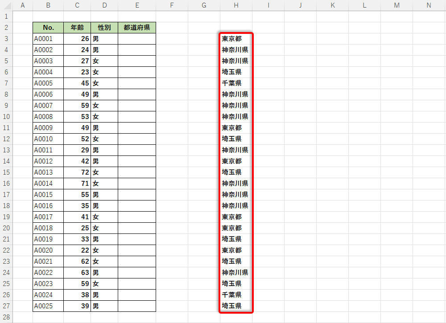Viewport: 446px width, 323px height.
Task: Select empty cell E3 under 都道府県
Action: 137,39
